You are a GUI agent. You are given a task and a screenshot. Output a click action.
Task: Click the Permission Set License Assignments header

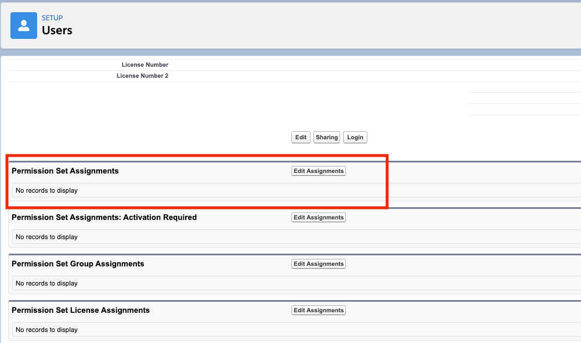(x=81, y=310)
